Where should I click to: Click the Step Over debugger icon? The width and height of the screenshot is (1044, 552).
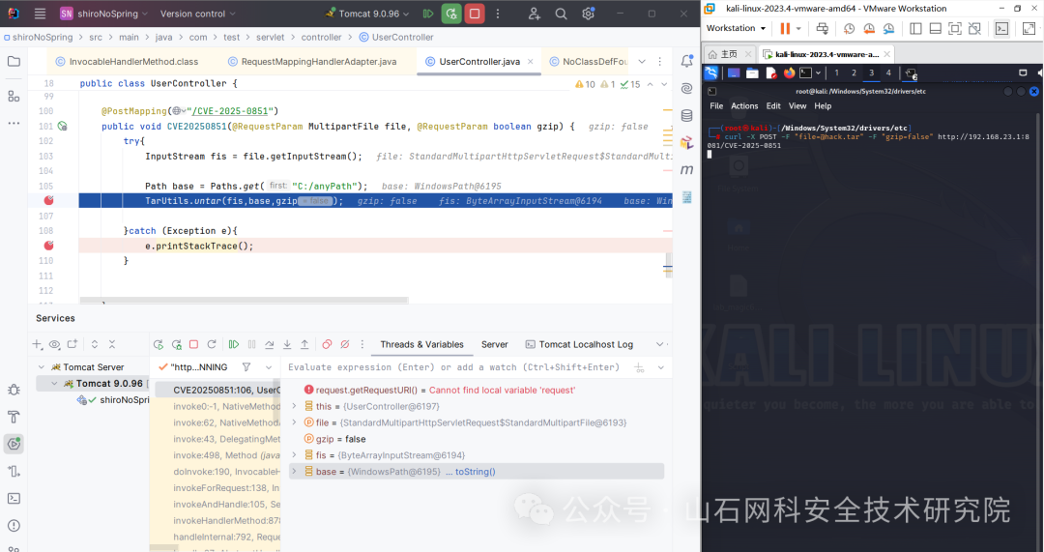click(269, 344)
